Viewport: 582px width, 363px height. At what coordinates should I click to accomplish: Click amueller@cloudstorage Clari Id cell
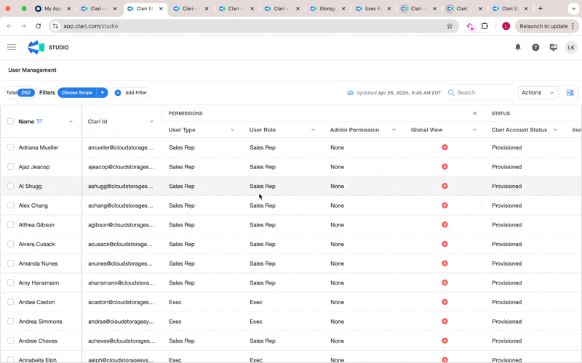[120, 147]
